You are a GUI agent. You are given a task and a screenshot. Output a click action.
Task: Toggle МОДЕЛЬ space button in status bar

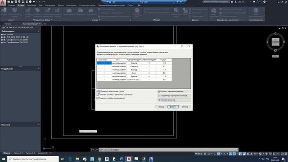coord(198,154)
